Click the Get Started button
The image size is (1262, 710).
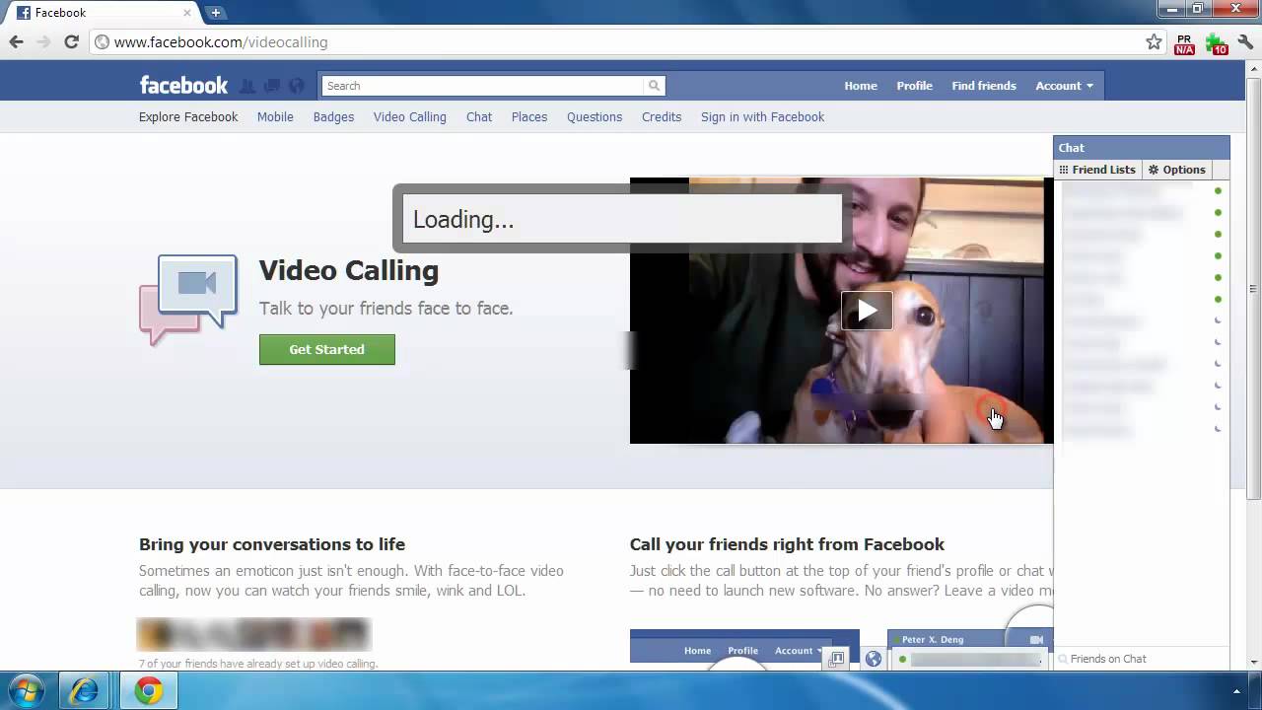pyautogui.click(x=327, y=349)
